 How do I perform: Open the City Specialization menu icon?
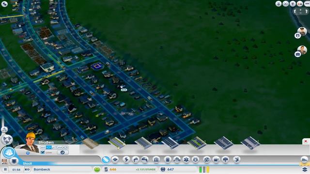(x=236, y=159)
